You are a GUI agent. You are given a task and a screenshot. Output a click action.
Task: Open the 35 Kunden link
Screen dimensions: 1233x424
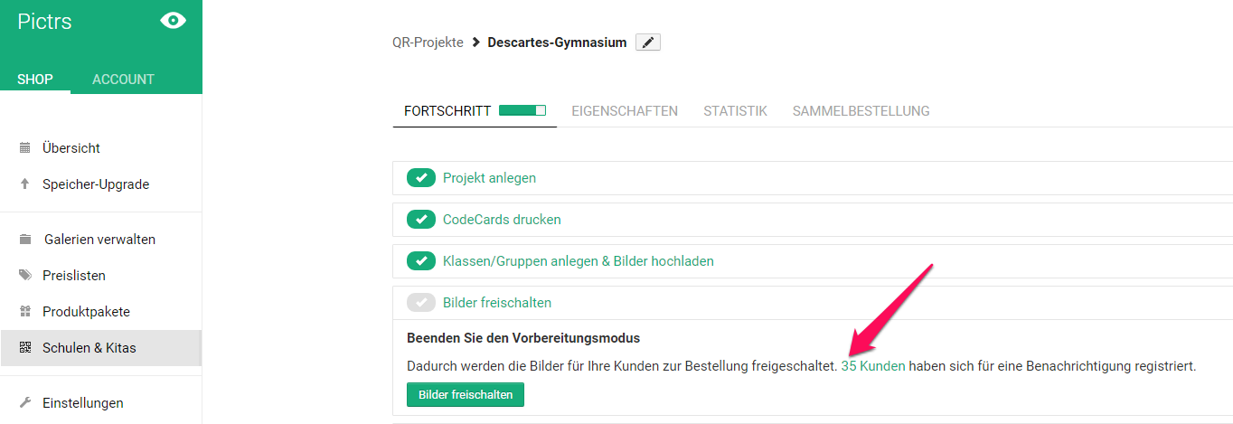[872, 366]
